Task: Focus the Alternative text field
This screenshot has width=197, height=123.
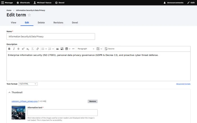Action: (x=62, y=113)
